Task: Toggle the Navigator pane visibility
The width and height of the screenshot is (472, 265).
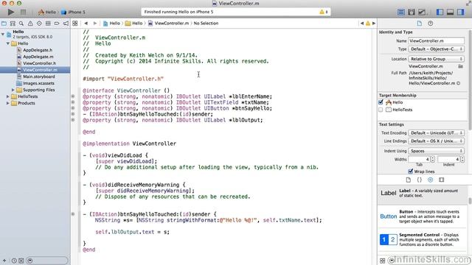Action: [440, 12]
